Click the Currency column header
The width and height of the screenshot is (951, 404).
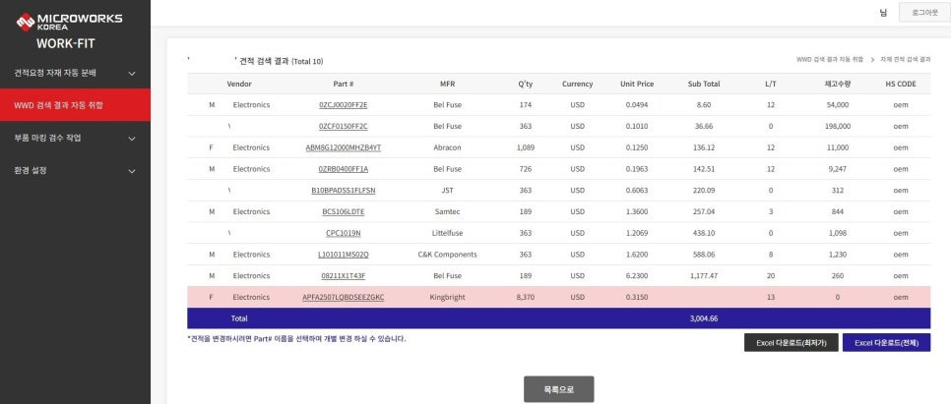[x=577, y=84]
